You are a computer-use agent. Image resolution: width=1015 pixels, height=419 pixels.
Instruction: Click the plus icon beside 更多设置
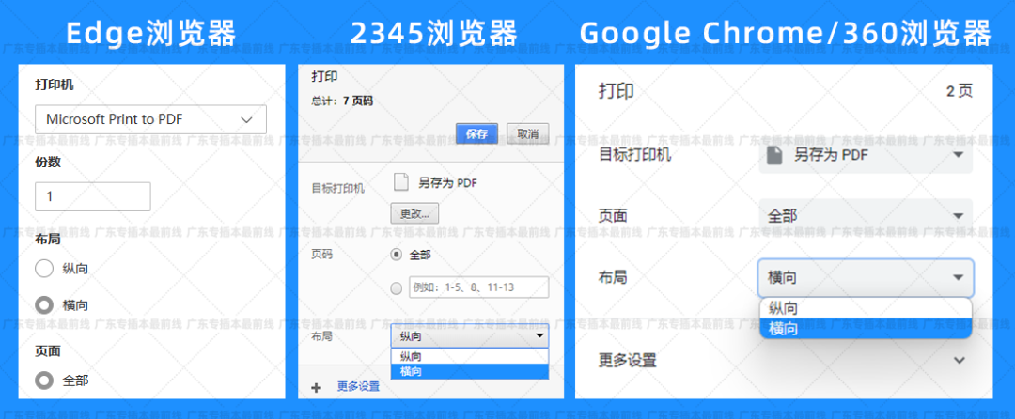click(316, 386)
